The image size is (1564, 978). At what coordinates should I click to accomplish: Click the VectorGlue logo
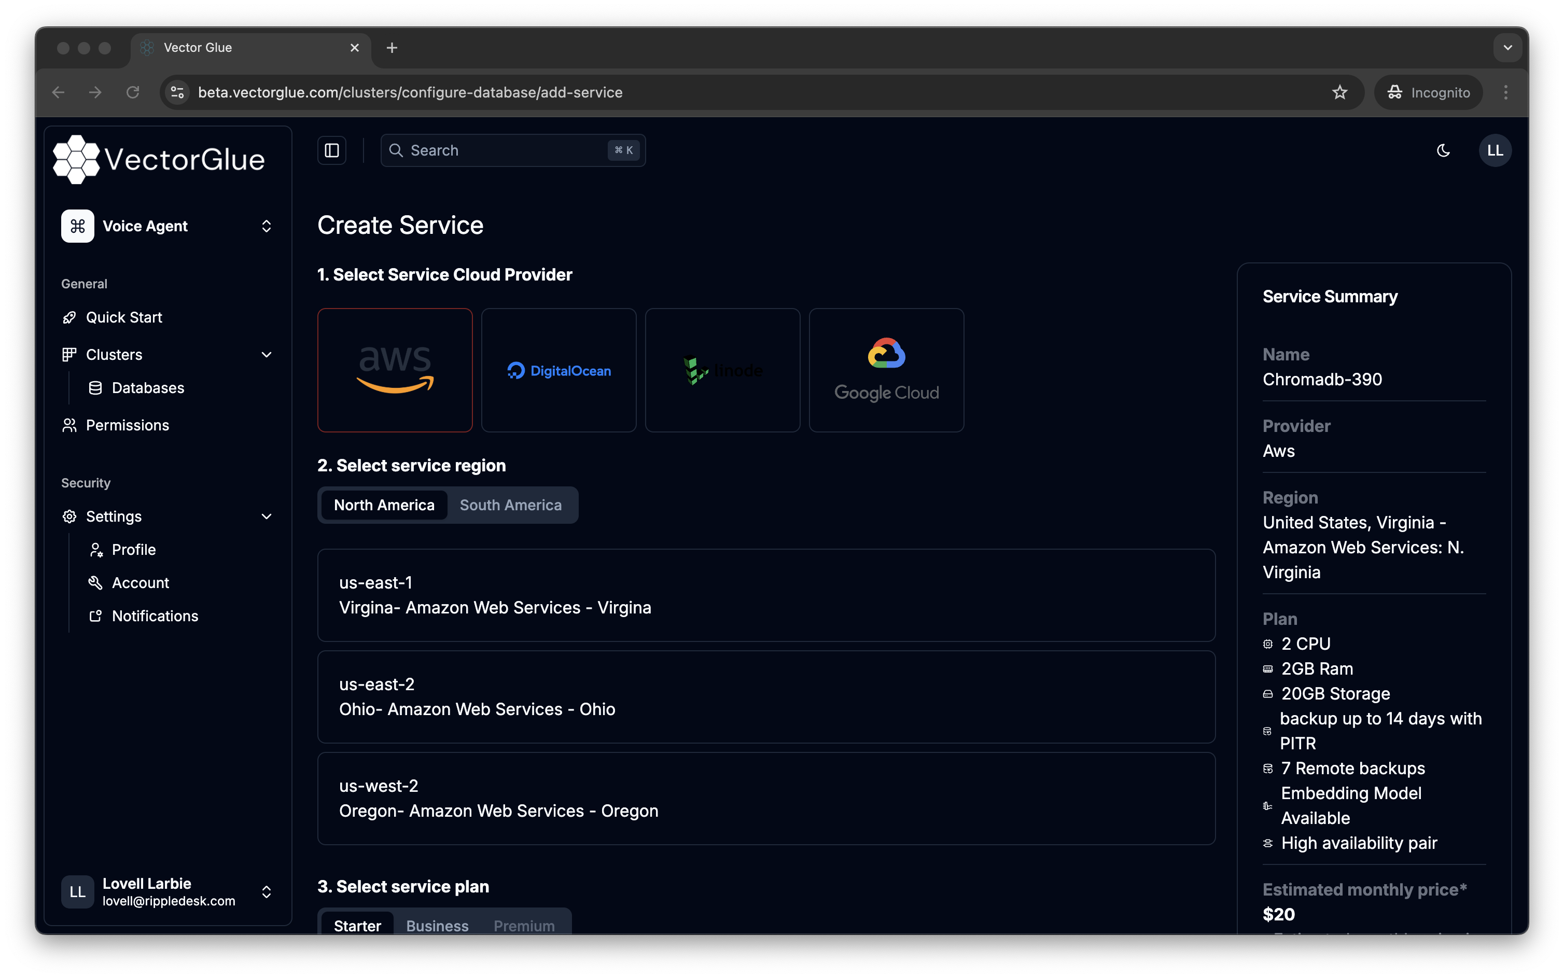(159, 160)
